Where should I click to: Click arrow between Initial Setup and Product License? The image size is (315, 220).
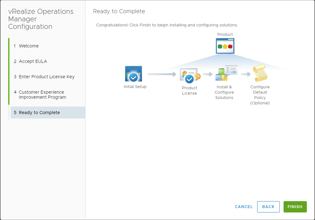162,74
